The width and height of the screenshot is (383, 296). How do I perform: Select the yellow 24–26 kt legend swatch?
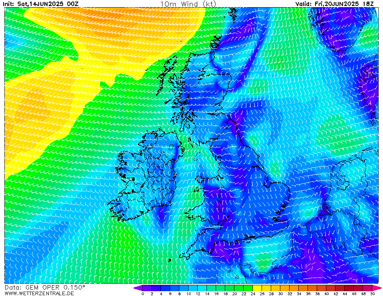[257, 288]
